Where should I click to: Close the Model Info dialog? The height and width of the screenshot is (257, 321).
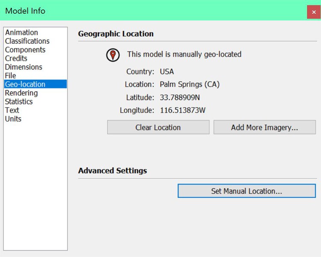click(x=314, y=12)
